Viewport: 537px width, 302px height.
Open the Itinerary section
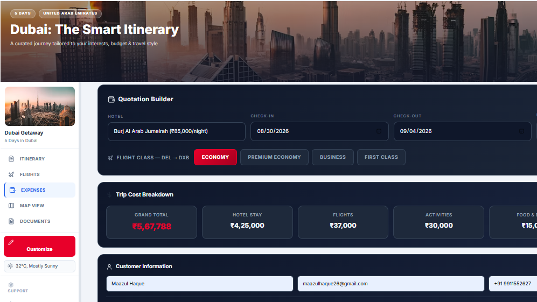click(x=40, y=159)
